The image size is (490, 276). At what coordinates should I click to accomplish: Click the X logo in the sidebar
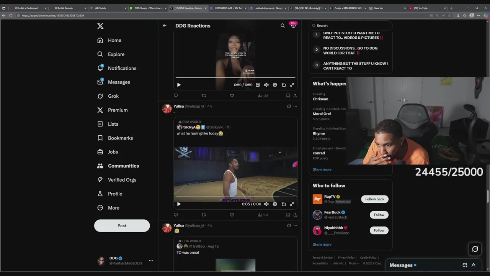100,26
